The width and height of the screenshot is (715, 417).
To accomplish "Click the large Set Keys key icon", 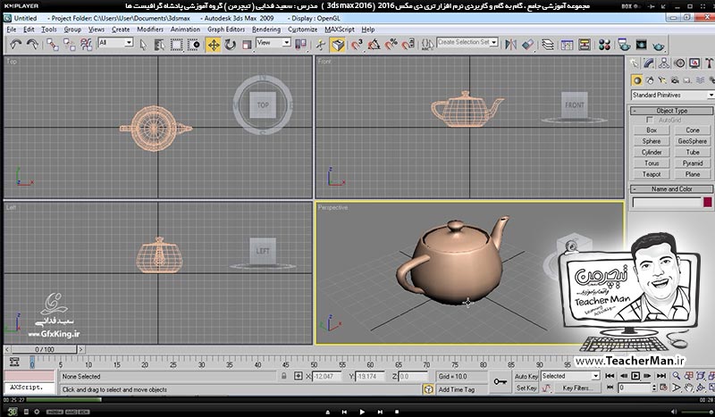I will pos(500,382).
